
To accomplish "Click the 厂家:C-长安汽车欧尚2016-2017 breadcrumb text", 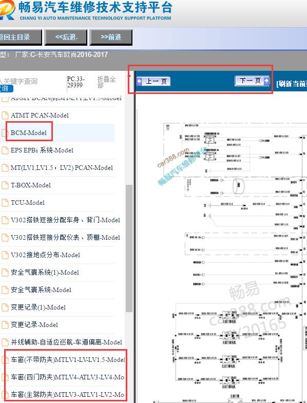I will tap(61, 54).
